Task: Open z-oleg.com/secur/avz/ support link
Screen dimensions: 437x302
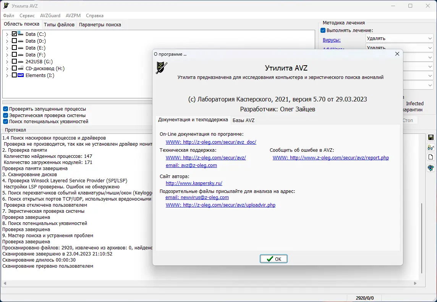Action: click(x=206, y=158)
